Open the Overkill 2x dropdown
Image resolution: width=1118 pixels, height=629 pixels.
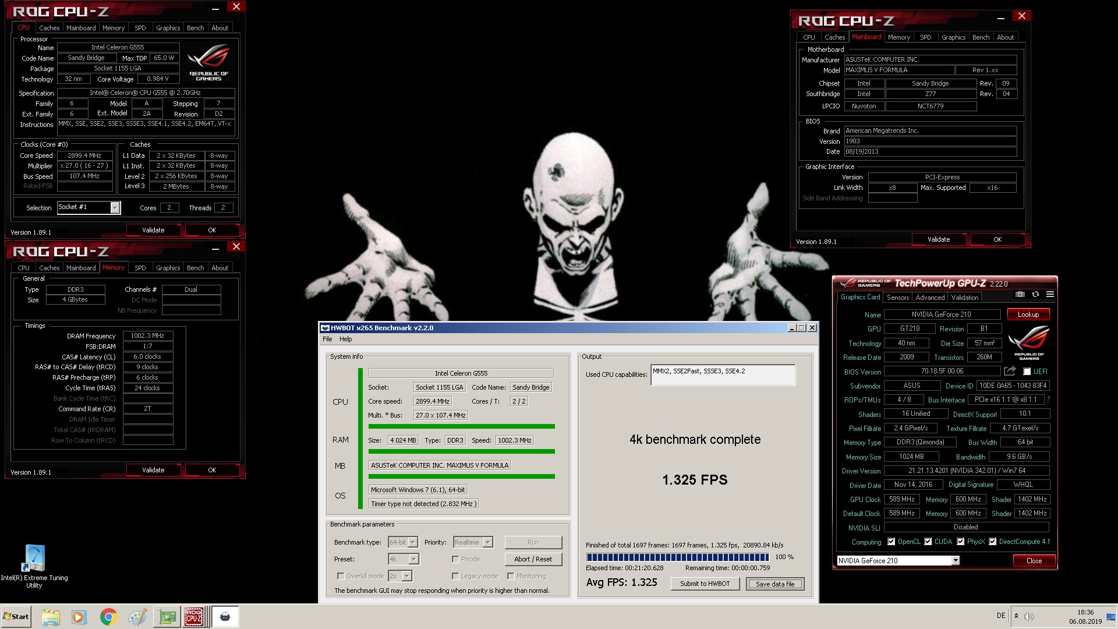pyautogui.click(x=407, y=576)
